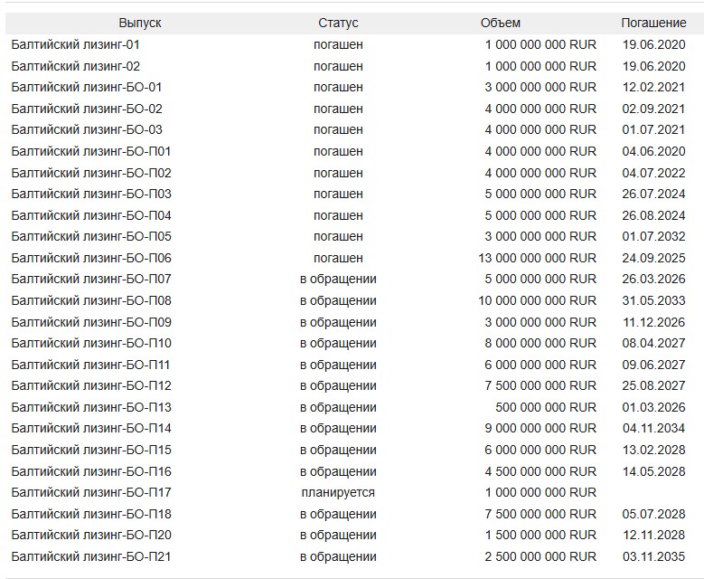Click redemption date 12.02.2021
This screenshot has width=704, height=579.
(653, 87)
